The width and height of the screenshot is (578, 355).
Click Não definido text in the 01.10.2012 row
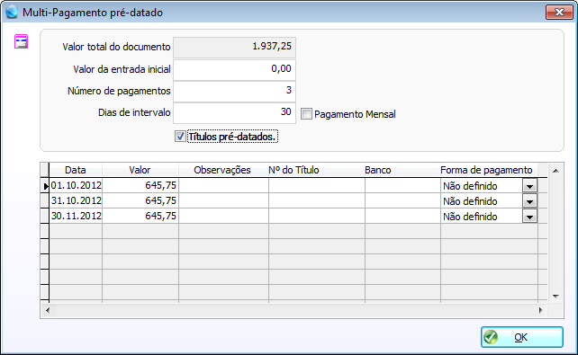470,186
